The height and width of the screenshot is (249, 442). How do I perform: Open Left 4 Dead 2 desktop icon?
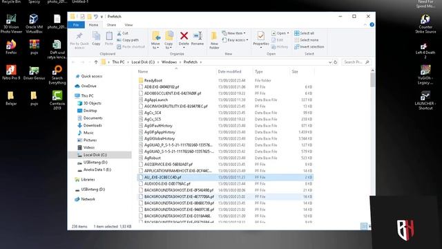pos(425,50)
